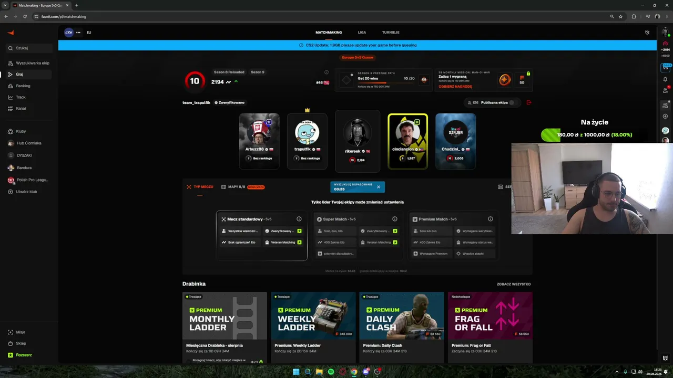Open Arbuzz88 player card
This screenshot has height=378, width=673.
(x=259, y=141)
